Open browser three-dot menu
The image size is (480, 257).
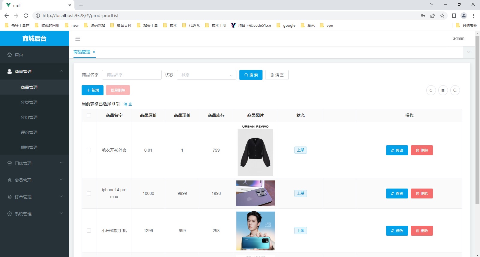coord(473,16)
